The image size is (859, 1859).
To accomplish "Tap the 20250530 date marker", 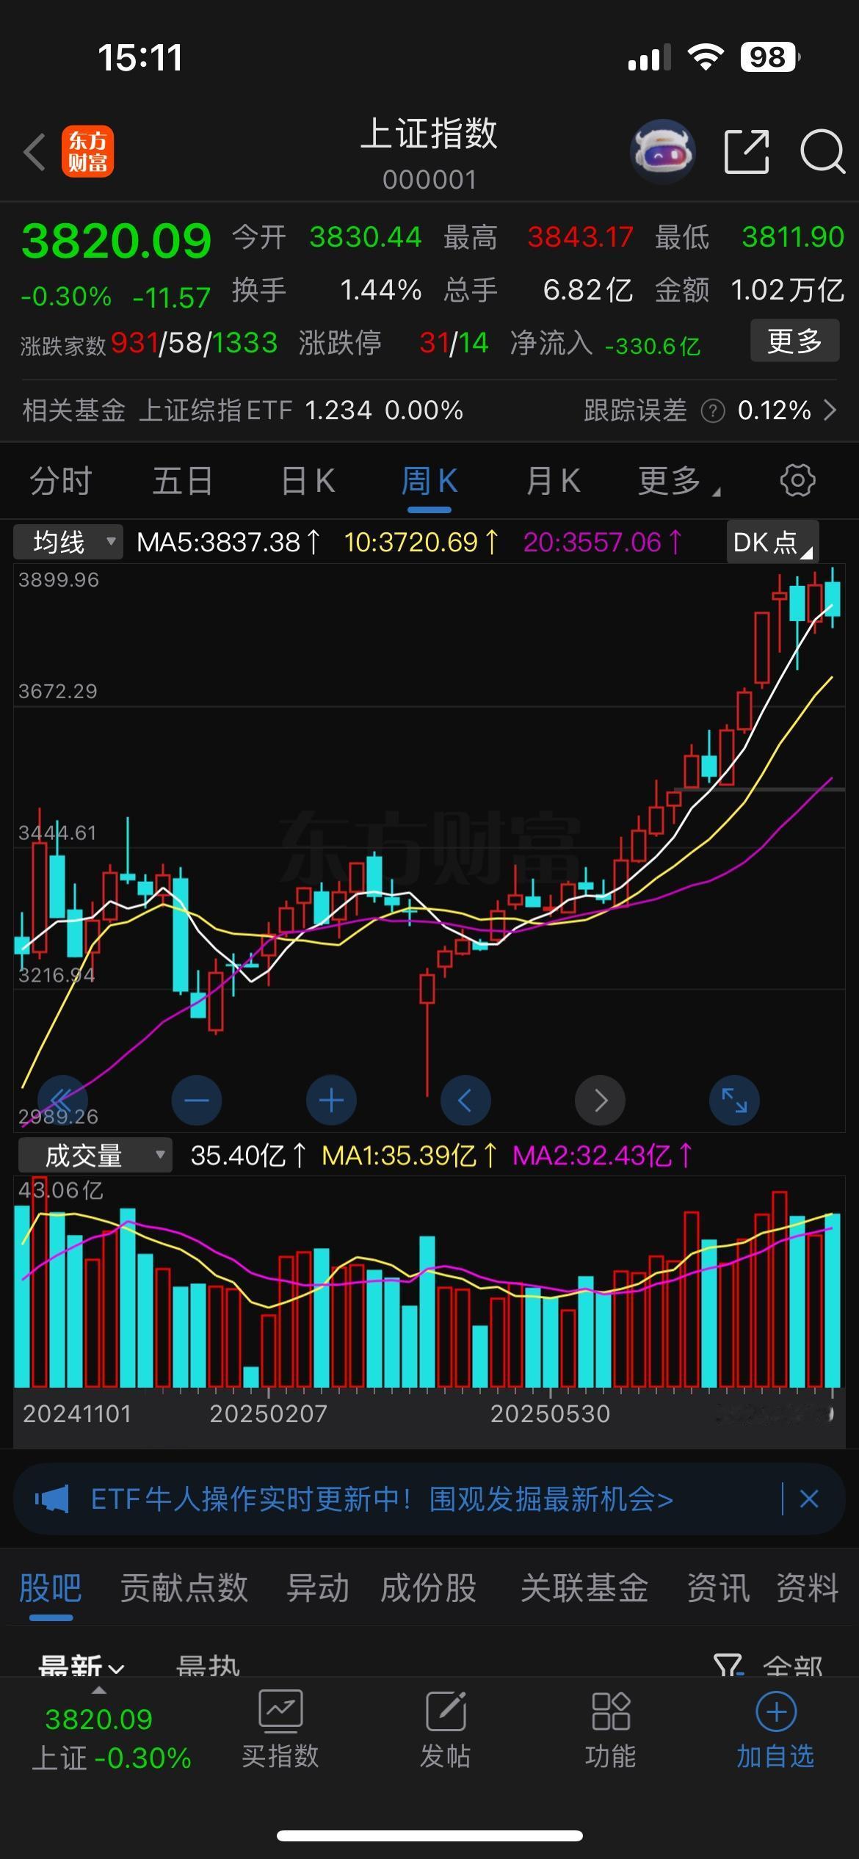I will (x=550, y=1414).
